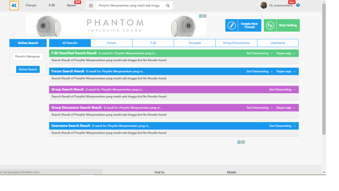339x191 pixels.
Task: Click the Refine Search keyword input field
Action: [x=28, y=57]
